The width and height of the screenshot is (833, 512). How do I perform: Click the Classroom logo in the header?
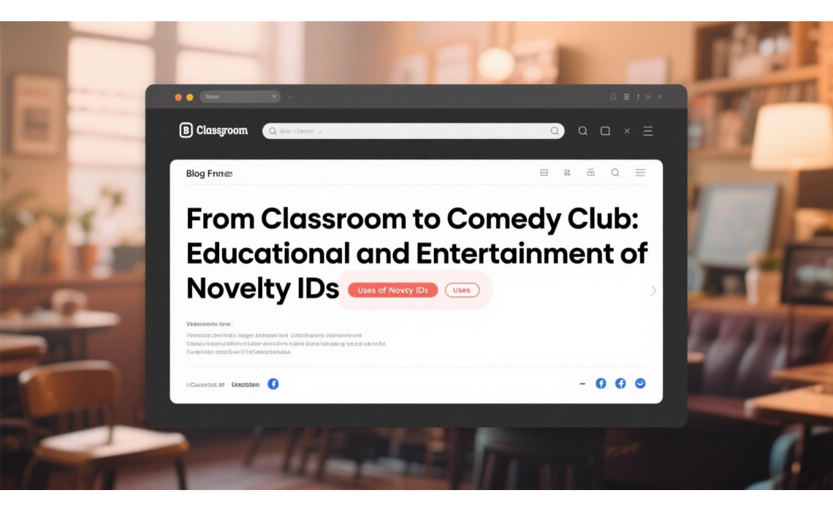coord(213,131)
